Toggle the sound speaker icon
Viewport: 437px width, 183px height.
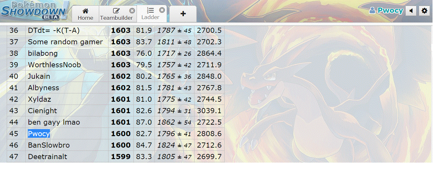click(x=411, y=11)
